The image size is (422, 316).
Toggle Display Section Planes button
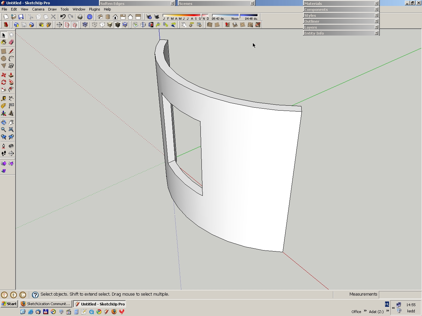[x=67, y=25]
